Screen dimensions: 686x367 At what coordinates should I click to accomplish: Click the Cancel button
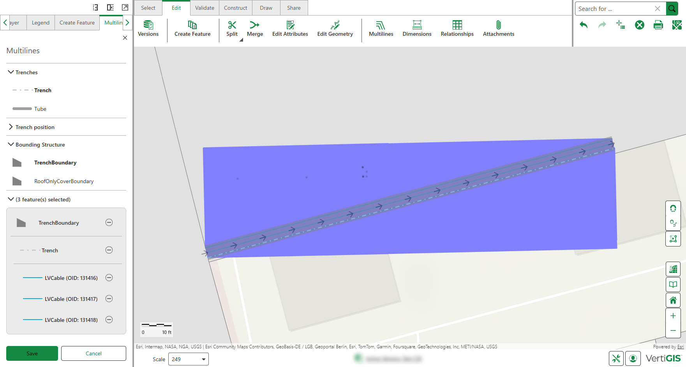(x=93, y=353)
